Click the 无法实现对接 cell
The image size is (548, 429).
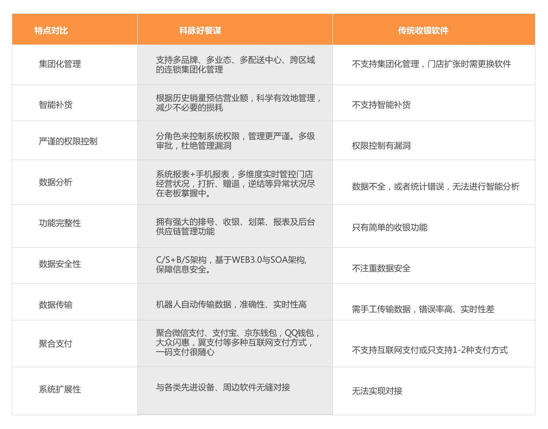coord(434,391)
